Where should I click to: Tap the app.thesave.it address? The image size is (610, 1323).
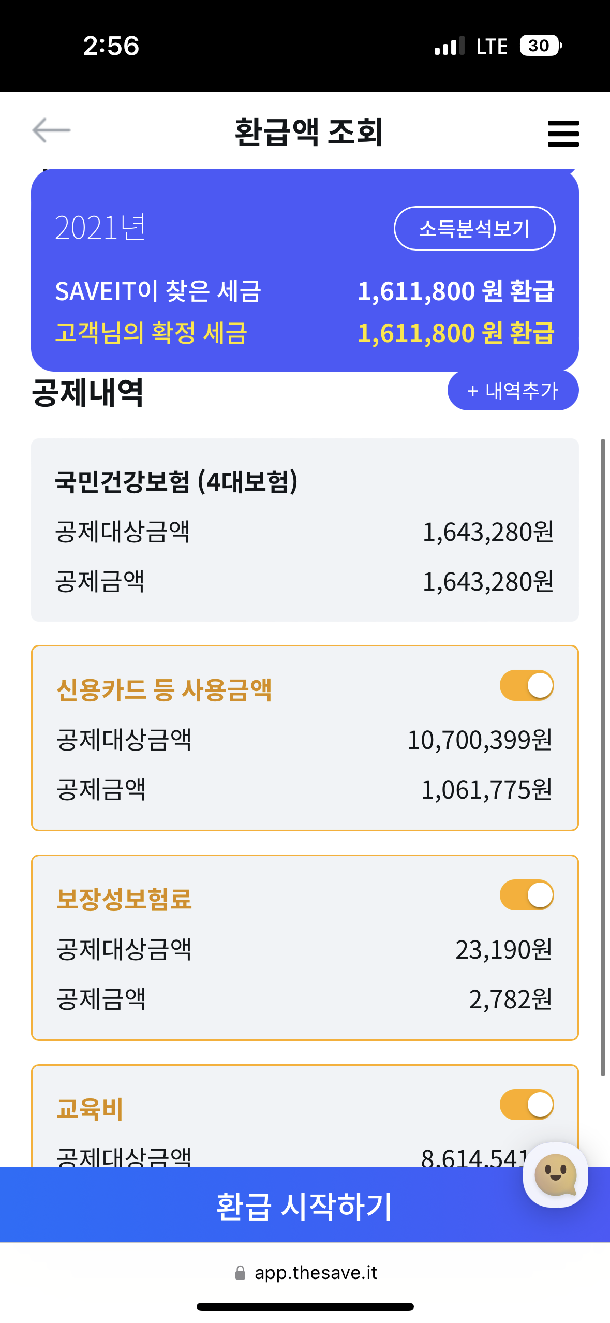tap(316, 1273)
